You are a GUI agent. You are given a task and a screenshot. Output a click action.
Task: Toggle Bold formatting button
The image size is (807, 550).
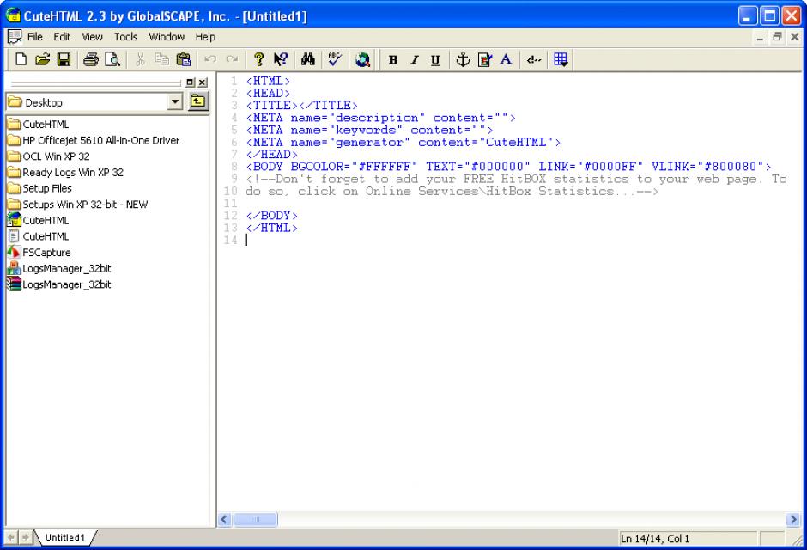[393, 60]
